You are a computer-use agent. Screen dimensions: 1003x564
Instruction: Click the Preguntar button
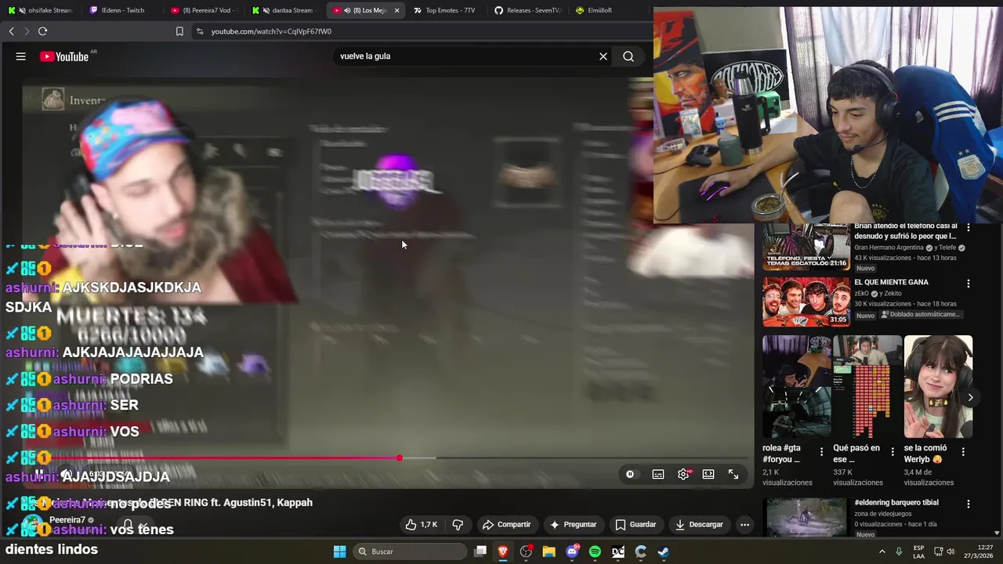pos(574,524)
